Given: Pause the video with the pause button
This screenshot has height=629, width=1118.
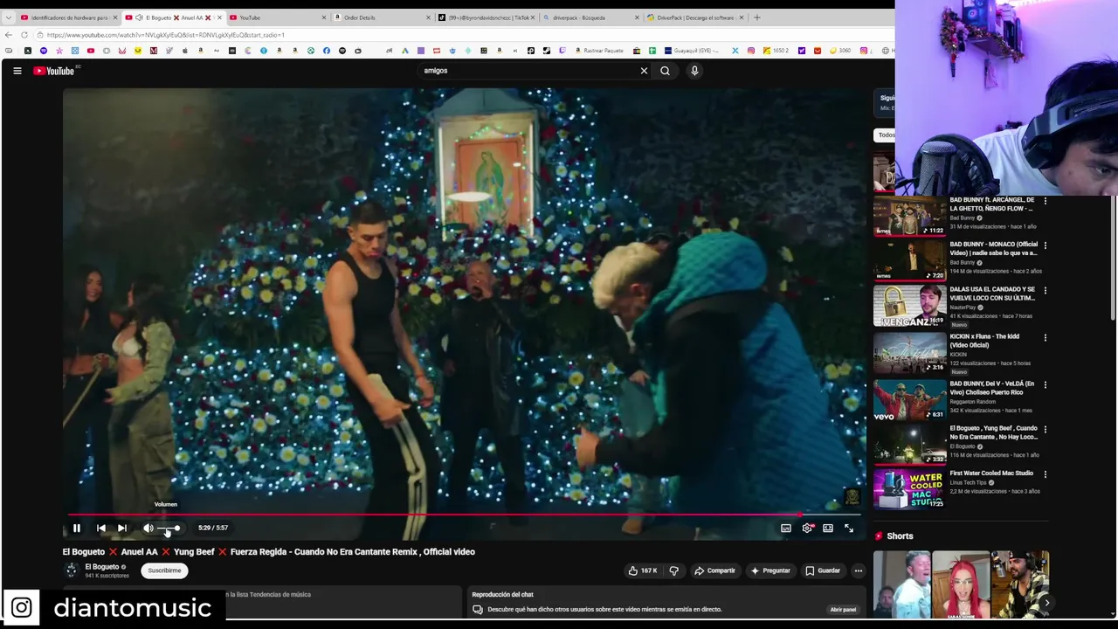Looking at the screenshot, I should click(77, 528).
